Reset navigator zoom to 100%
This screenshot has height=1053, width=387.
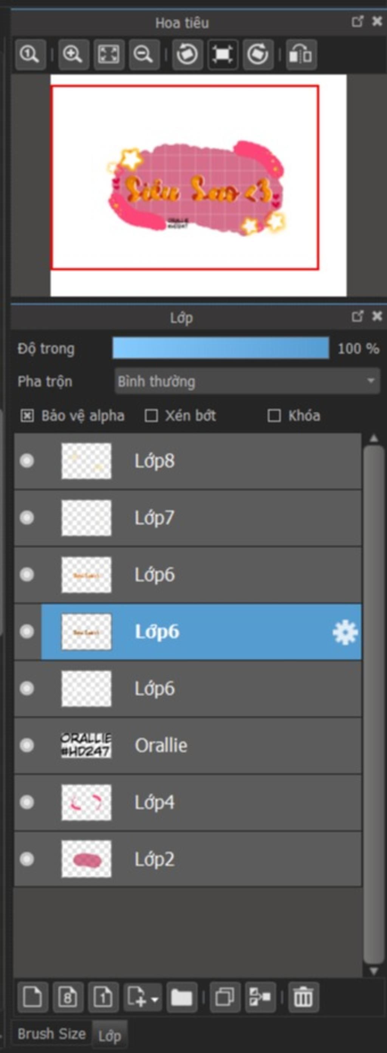[x=30, y=55]
